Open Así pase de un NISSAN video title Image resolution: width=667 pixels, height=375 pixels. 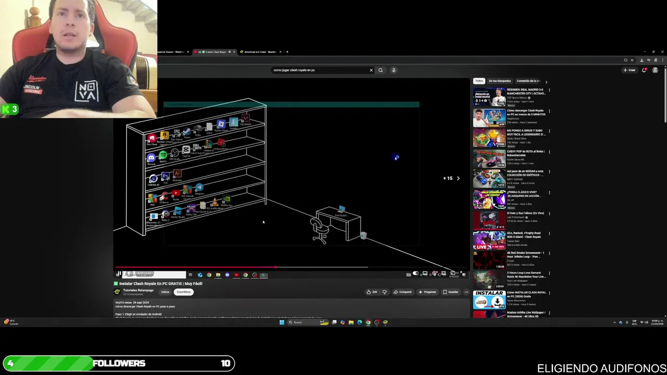(526, 173)
